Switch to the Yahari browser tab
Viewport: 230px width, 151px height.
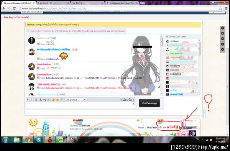(122, 3)
